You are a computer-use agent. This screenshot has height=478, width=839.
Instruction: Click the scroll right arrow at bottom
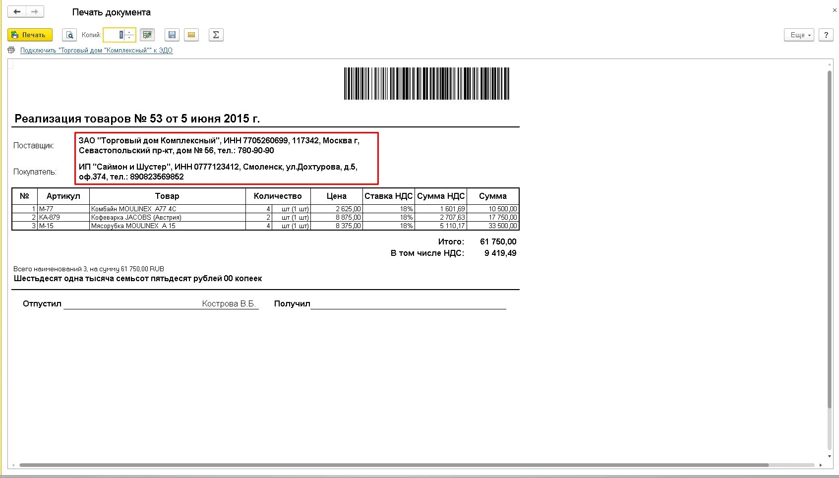[821, 465]
